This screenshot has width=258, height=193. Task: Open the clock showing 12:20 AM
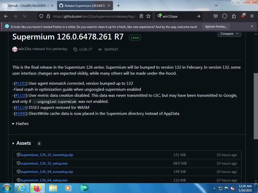tap(245, 188)
